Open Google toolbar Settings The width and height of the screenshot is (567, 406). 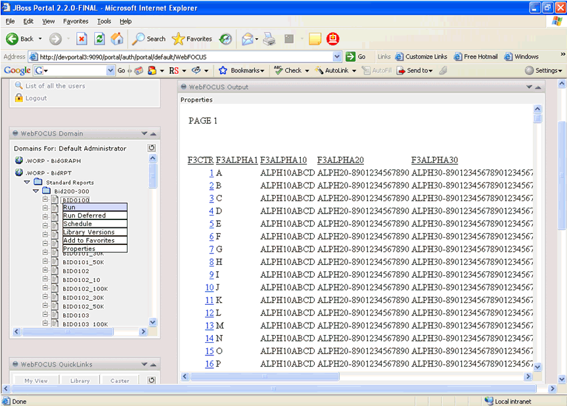click(544, 70)
